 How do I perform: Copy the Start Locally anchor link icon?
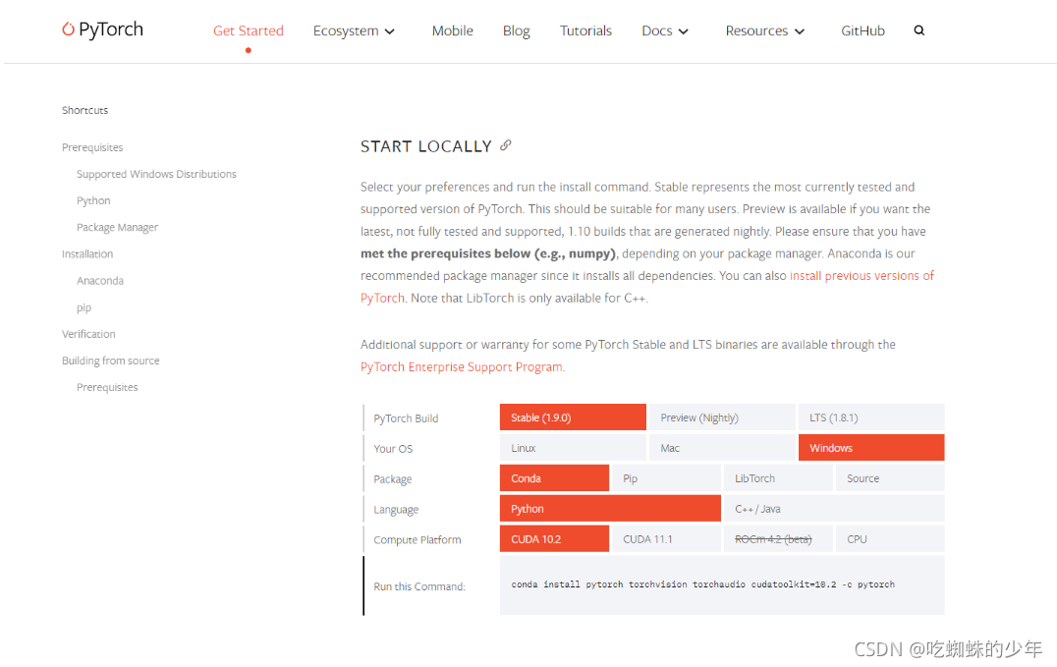[x=506, y=145]
